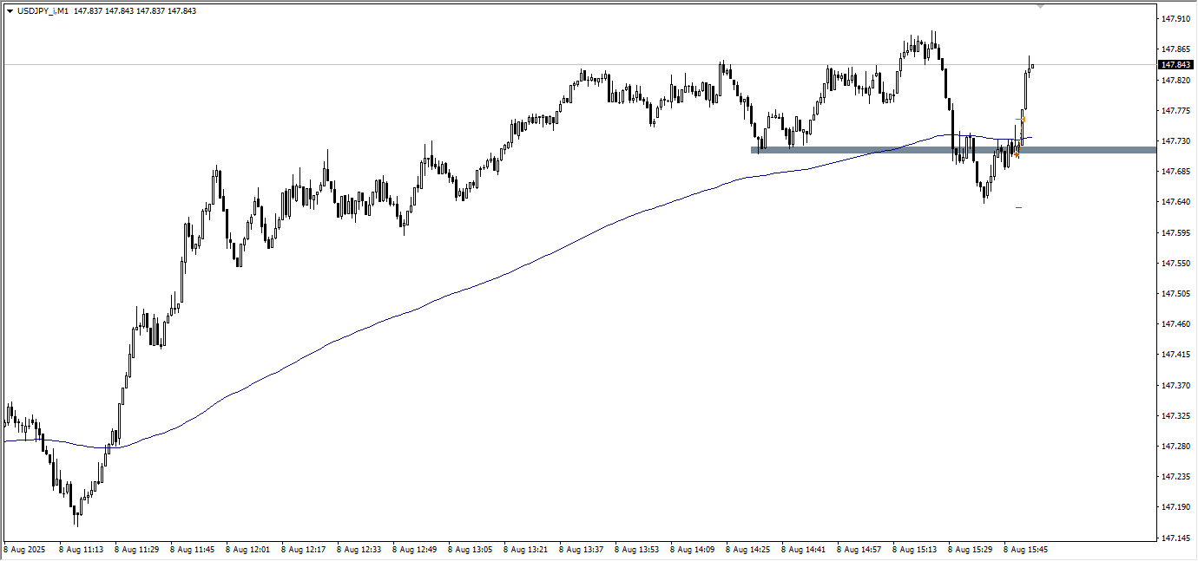The image size is (1198, 561).
Task: Click the USDJPY_i,M1 chart title text
Action: [43, 11]
